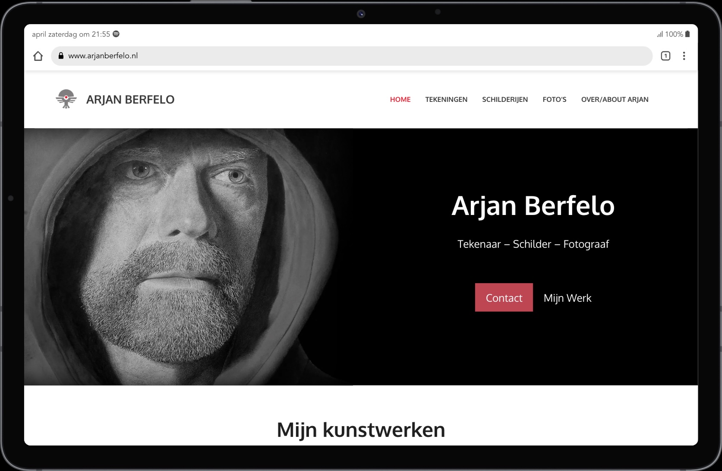Click the ARJAN BERFELO site title
Viewport: 722px width, 471px height.
(x=130, y=99)
